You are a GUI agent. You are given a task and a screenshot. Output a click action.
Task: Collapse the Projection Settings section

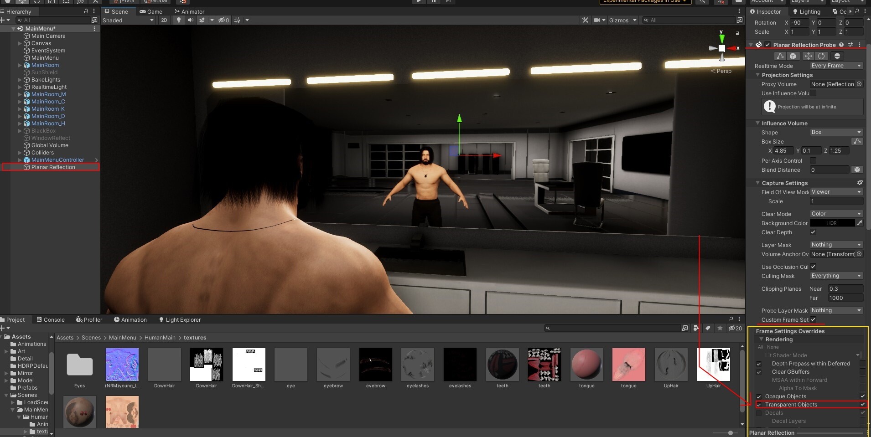pos(758,75)
